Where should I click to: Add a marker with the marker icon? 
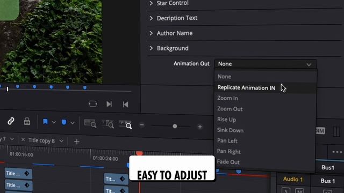pyautogui.click(x=64, y=122)
